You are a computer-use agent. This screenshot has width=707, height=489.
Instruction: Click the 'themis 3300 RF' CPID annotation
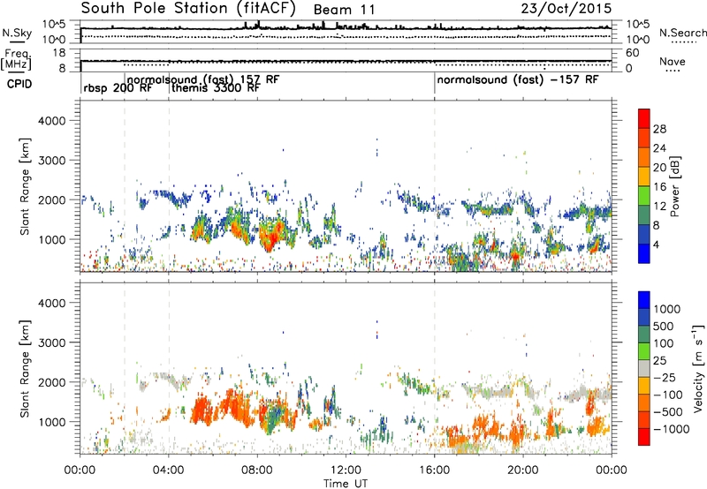point(216,88)
